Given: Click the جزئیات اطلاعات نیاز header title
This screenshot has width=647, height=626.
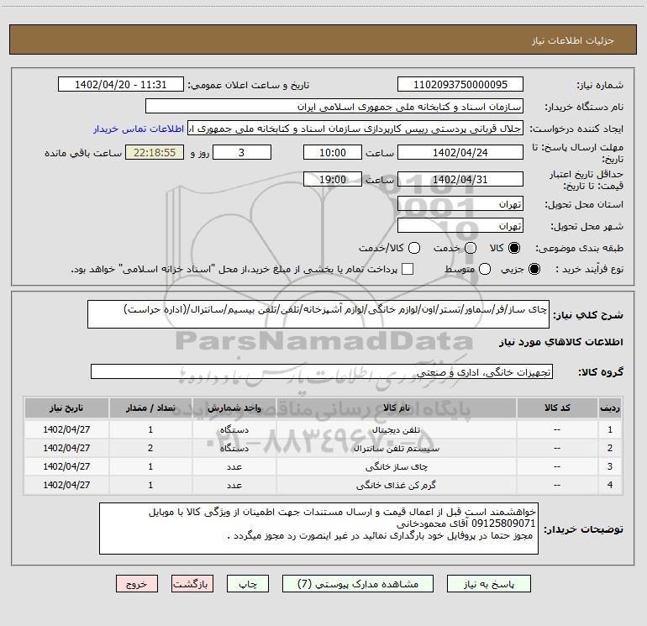Looking at the screenshot, I should (573, 40).
